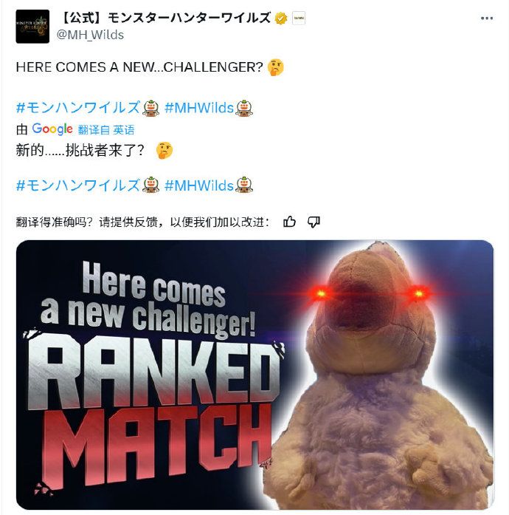This screenshot has width=509, height=515.
Task: Open the three-dot more options menu
Action: click(x=486, y=18)
